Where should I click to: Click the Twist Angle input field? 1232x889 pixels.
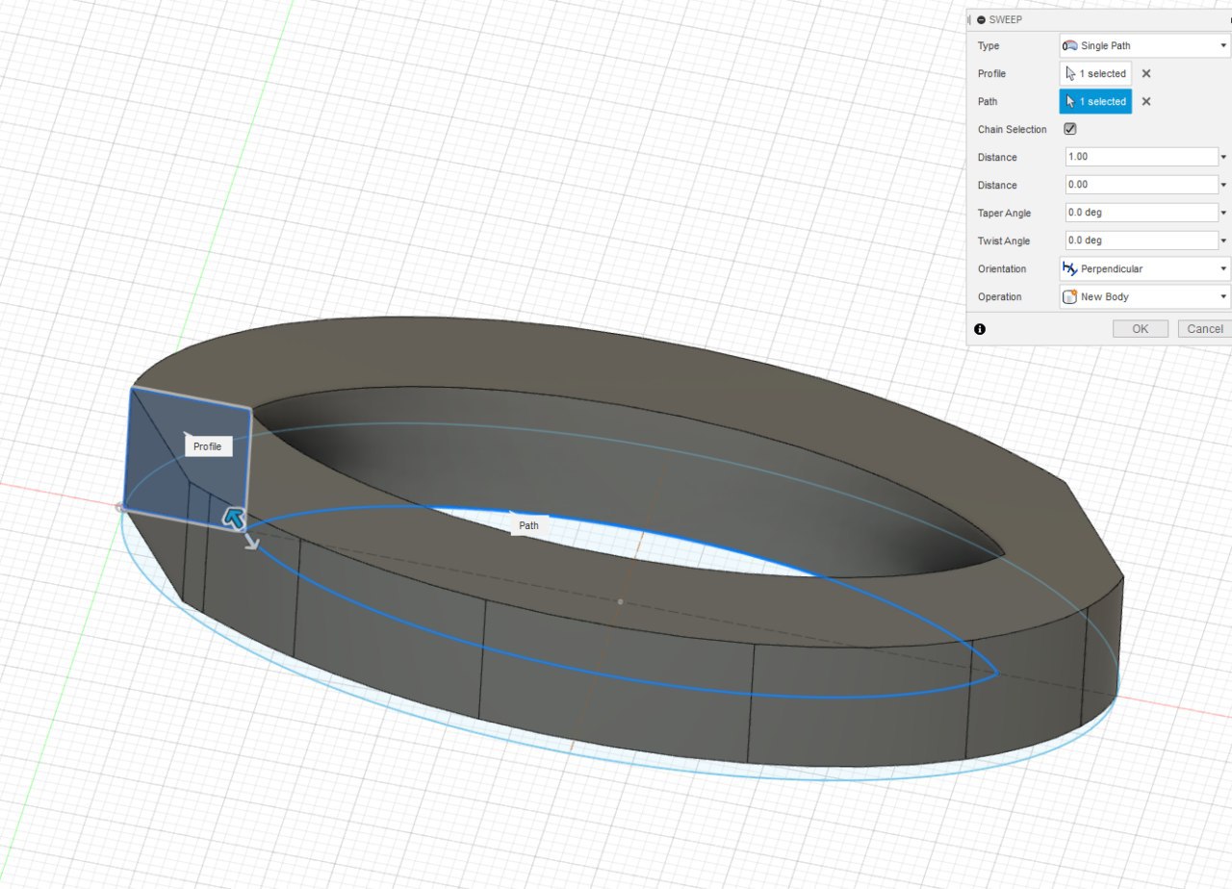pos(1141,241)
